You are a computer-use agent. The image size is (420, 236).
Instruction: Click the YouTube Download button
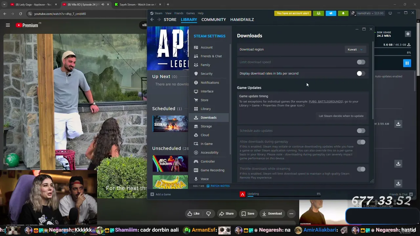(272, 213)
